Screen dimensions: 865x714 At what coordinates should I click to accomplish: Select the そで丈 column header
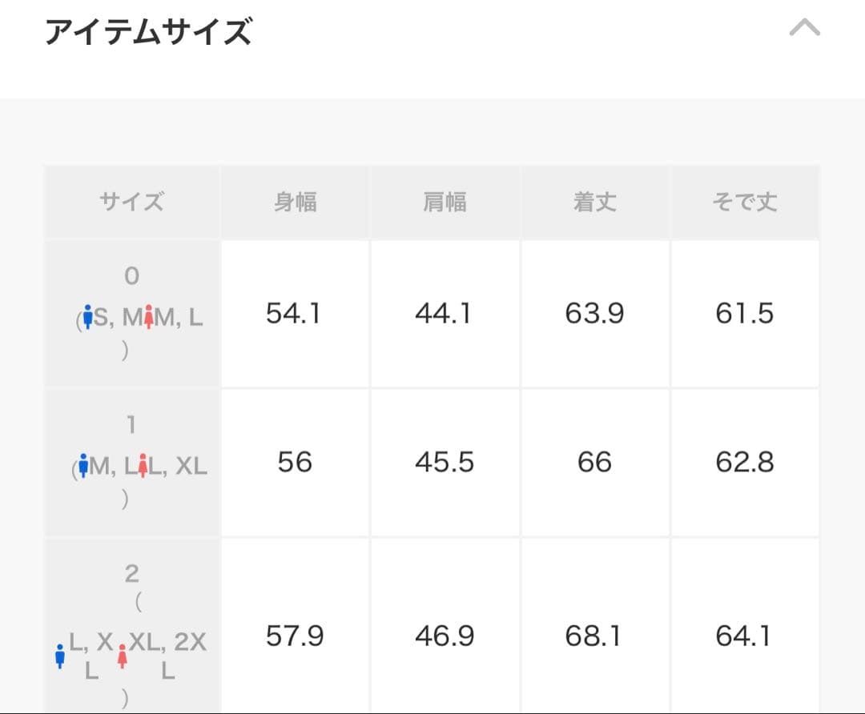(x=745, y=202)
